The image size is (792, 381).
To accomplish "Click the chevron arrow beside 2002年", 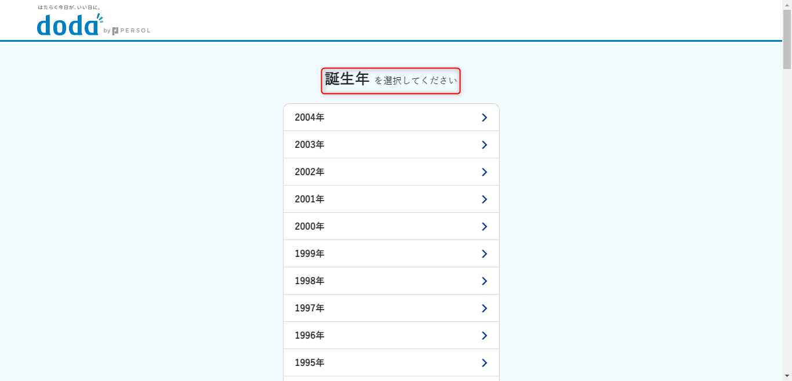I will (x=484, y=172).
